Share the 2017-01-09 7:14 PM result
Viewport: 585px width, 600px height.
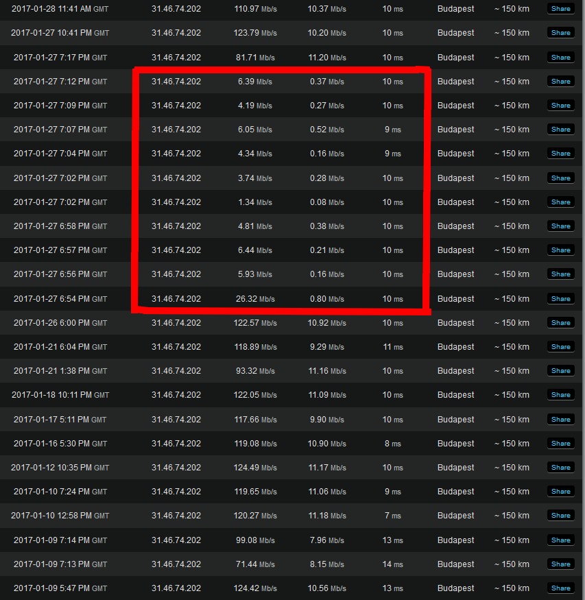[560, 540]
